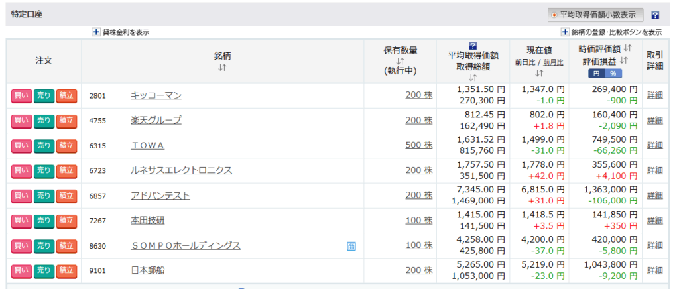Click 買い for TOWA

21,145
